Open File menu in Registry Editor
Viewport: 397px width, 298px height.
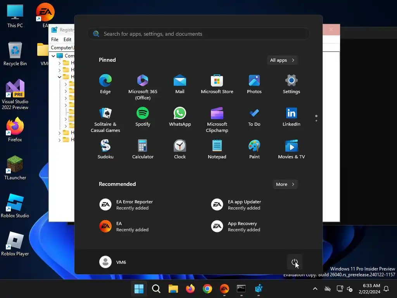coord(55,40)
